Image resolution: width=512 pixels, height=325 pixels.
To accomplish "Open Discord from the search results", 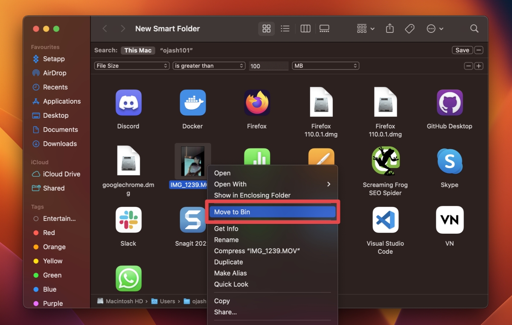I will (x=128, y=102).
